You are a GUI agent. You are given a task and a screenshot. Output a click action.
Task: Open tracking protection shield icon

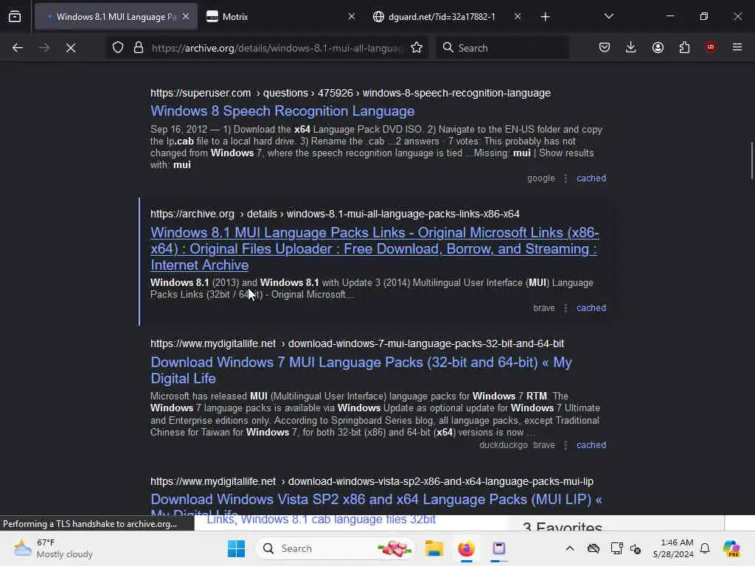coord(118,48)
